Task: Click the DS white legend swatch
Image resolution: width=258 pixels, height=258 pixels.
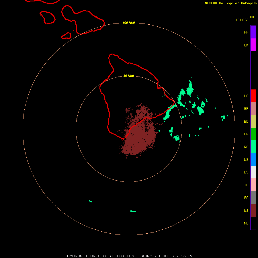Action: coord(253,172)
